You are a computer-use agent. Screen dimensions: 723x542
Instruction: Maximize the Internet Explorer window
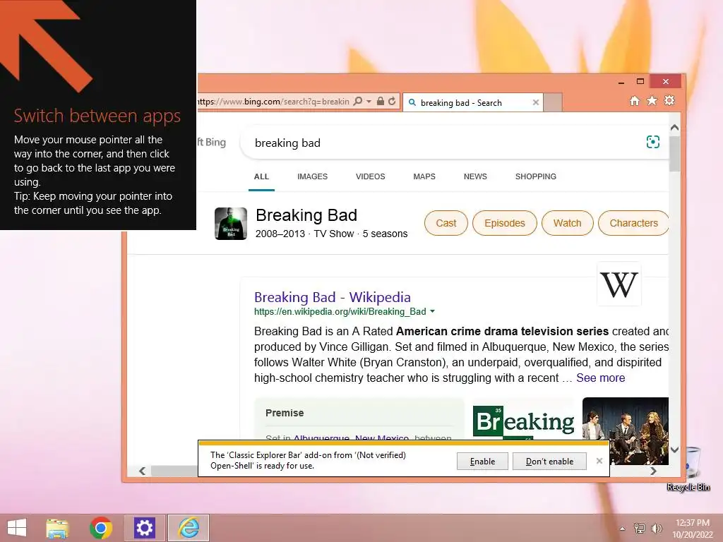click(640, 82)
